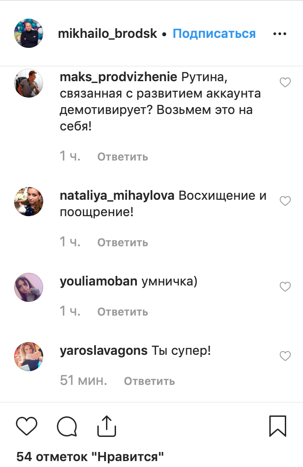Open youliamoban profile avatar

point(29,287)
